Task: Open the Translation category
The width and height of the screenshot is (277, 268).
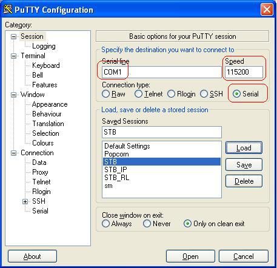Action: (x=48, y=124)
